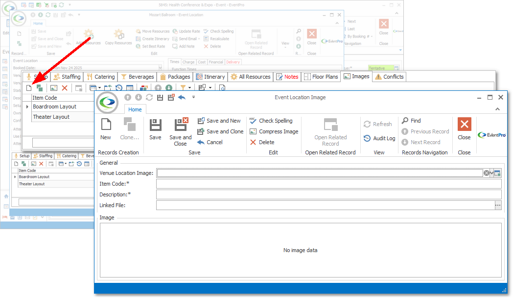
Task: Click the Description input field
Action: click(329, 194)
